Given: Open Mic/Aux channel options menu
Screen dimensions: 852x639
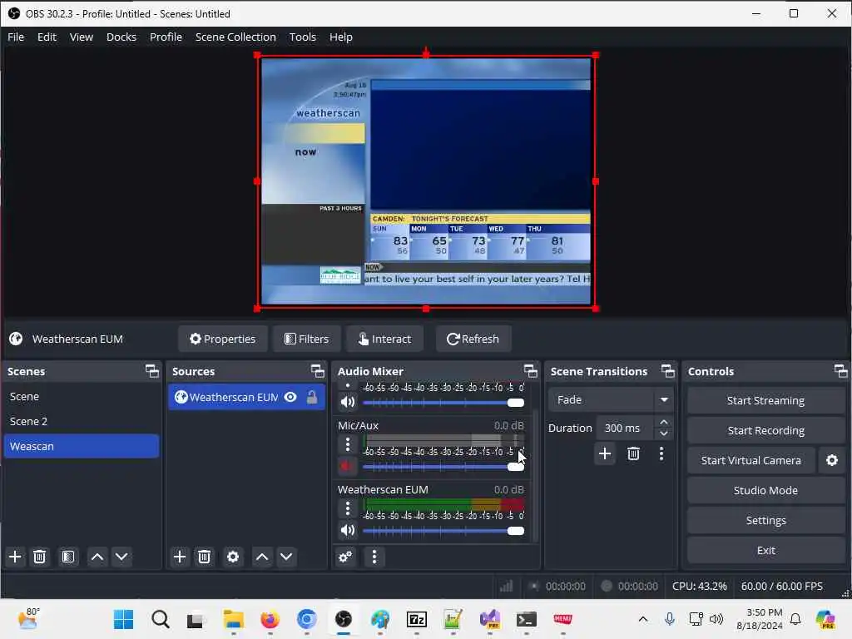Looking at the screenshot, I should point(348,444).
